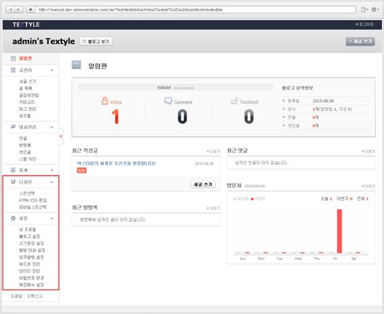Click the 대화관리 speech bubble icon
Viewport: 384px width, 314px height.
13,127
